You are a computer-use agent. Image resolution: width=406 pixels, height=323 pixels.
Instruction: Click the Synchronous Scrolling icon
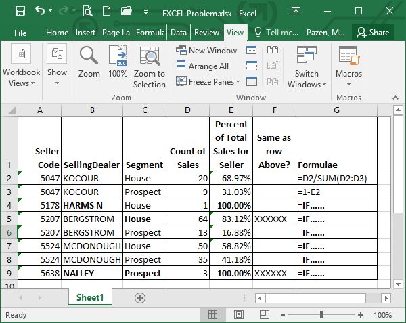273,66
